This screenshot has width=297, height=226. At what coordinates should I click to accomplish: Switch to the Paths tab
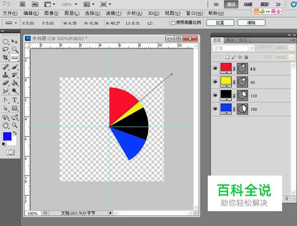(243, 40)
